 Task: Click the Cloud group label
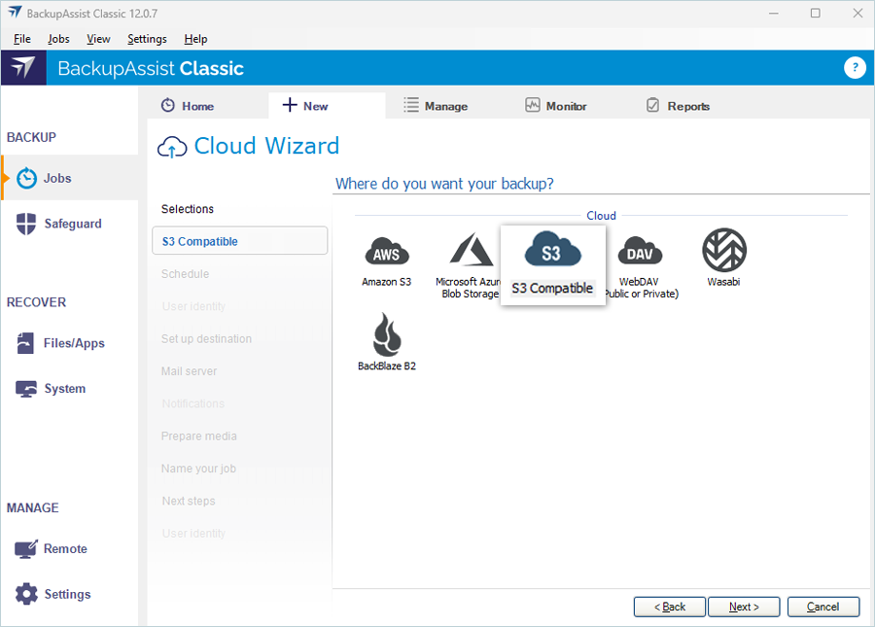click(x=601, y=216)
